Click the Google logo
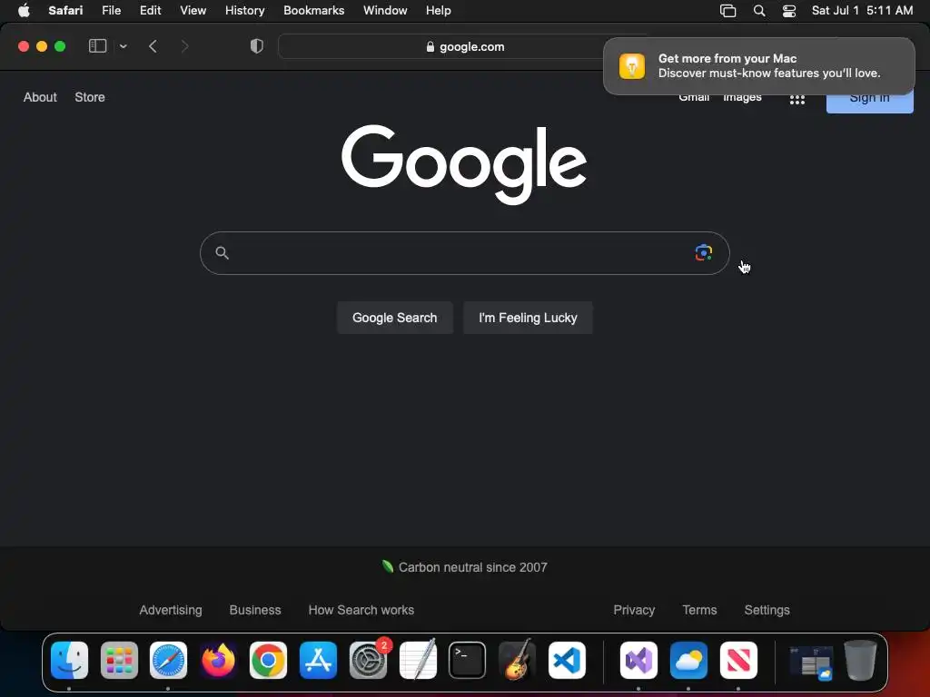 [464, 164]
